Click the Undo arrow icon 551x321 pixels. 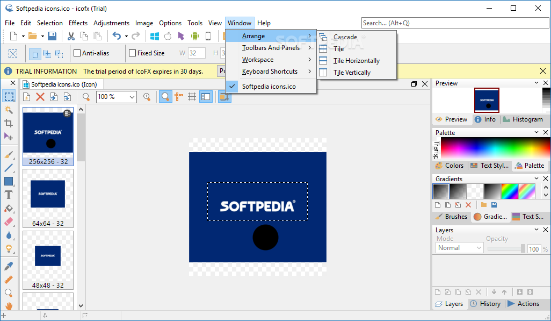point(117,36)
